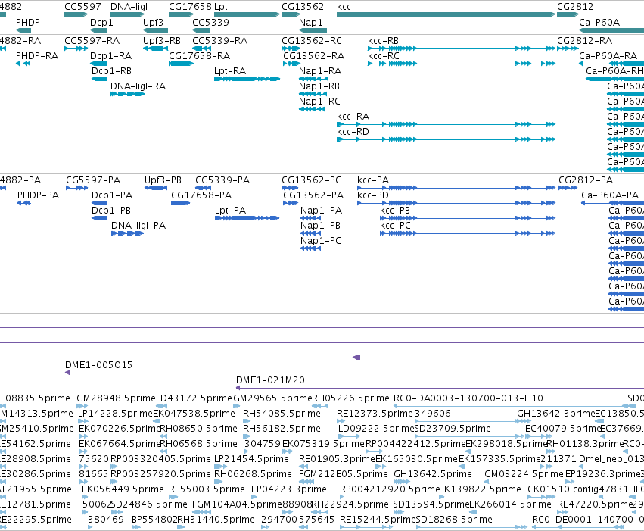This screenshot has width=644, height=531.
Task: Click the CG17658-PA protein
Action: [181, 203]
